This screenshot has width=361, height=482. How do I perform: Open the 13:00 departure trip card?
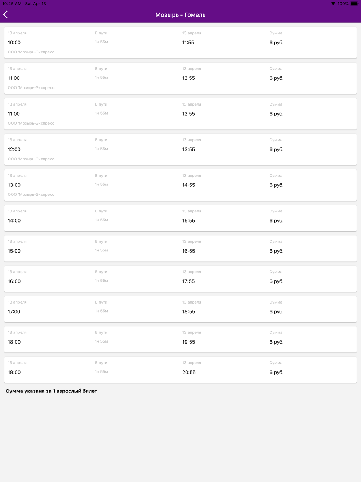[x=180, y=185]
